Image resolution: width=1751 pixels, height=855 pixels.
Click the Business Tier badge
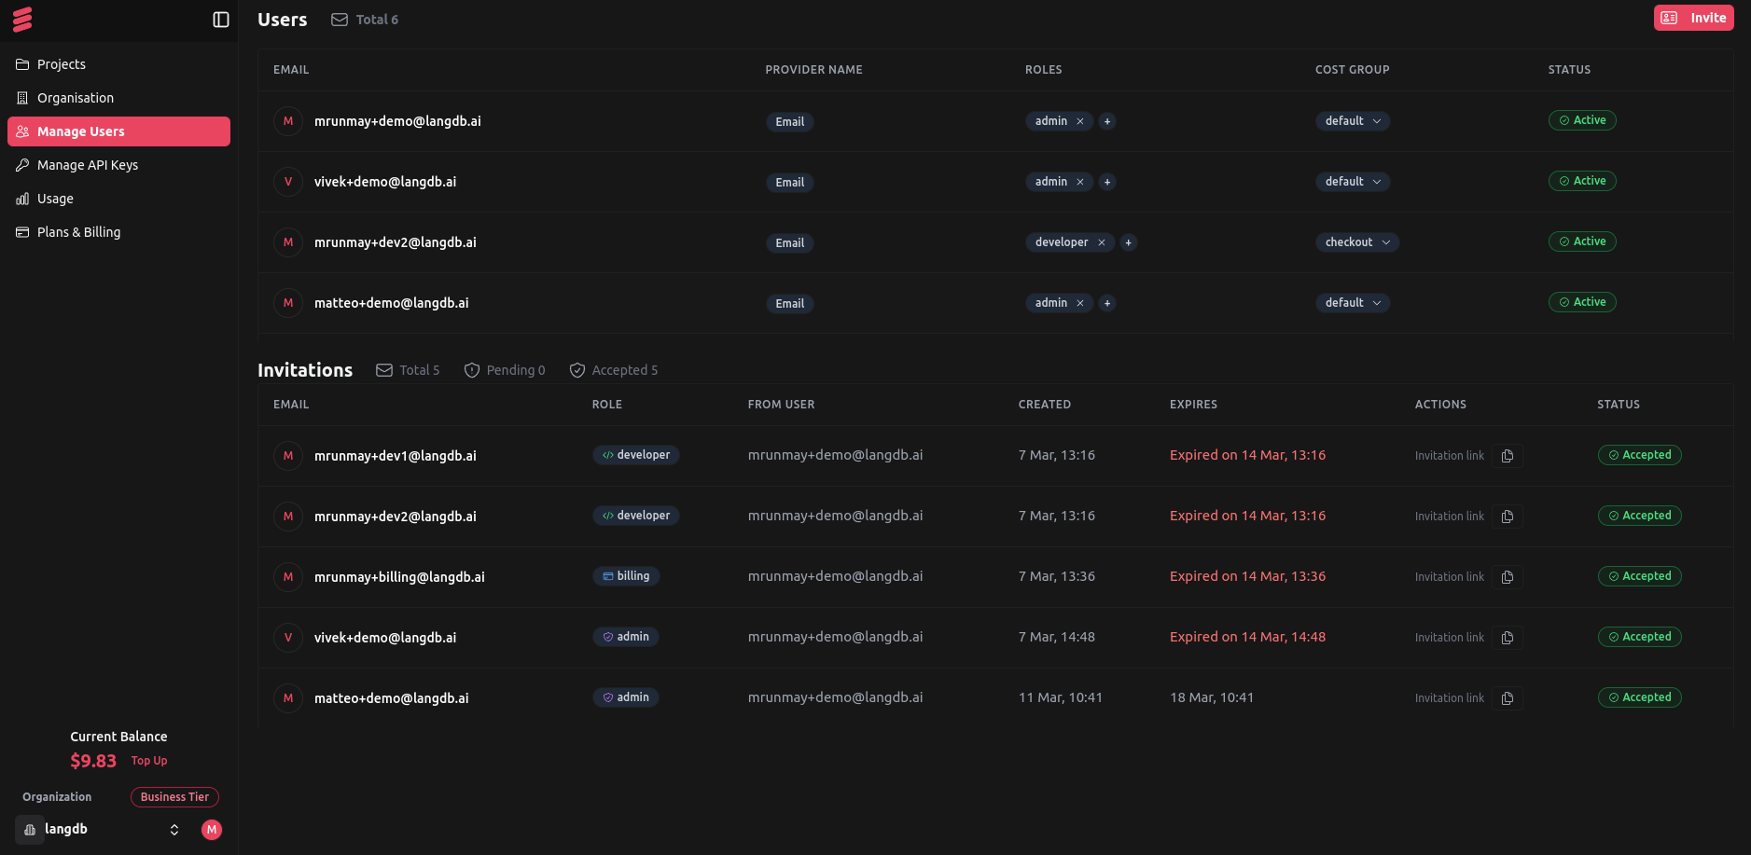(174, 797)
